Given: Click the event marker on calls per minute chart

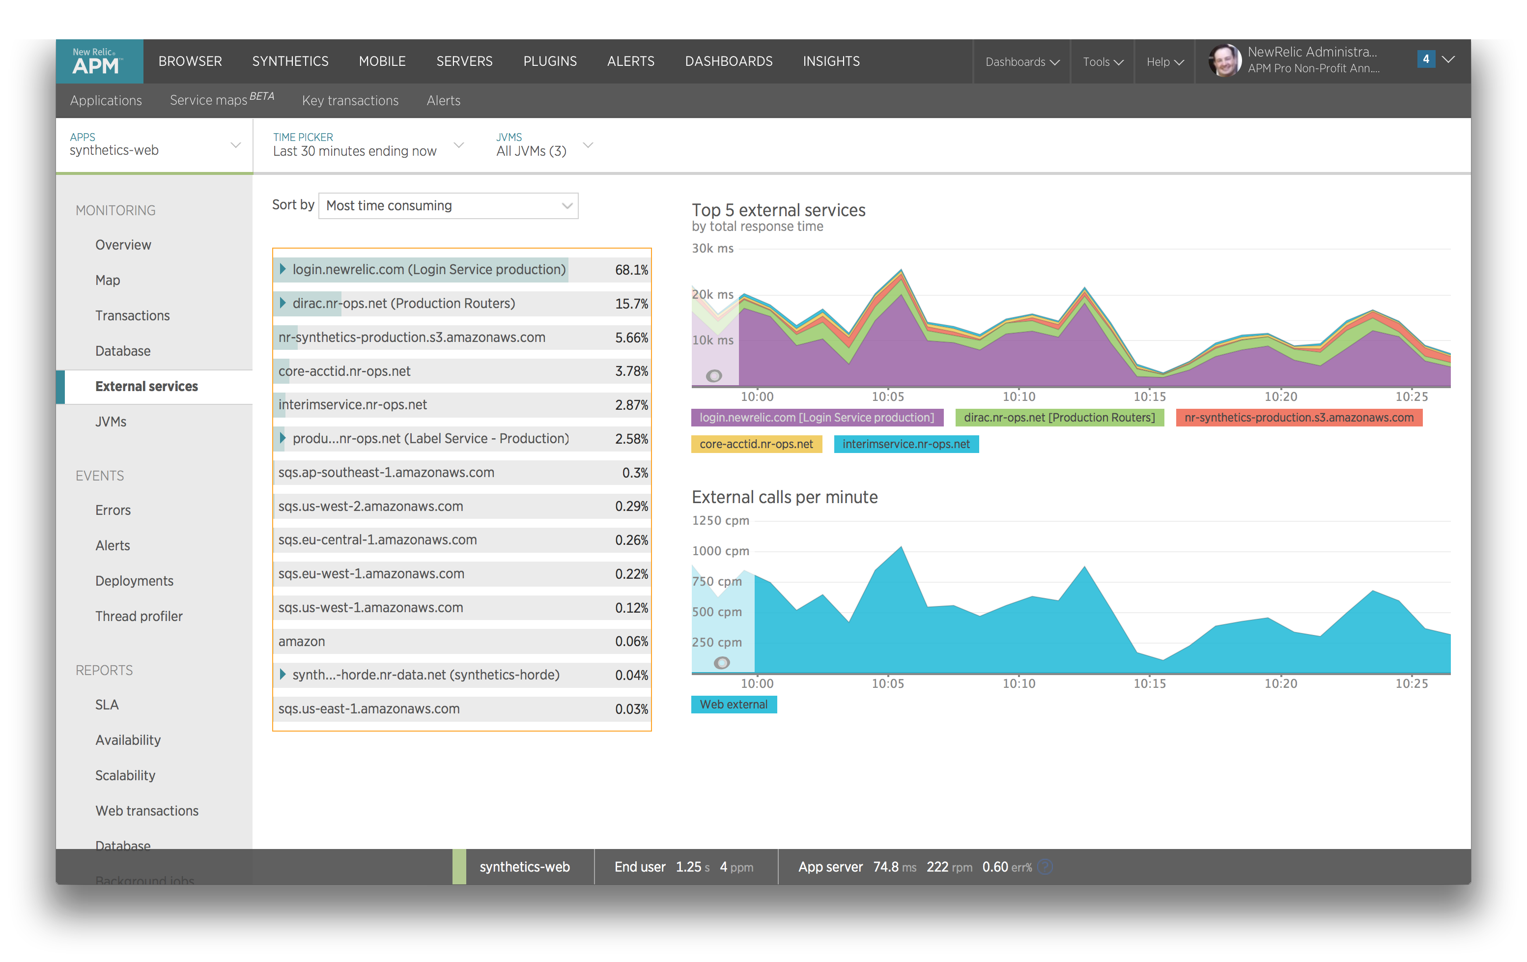Looking at the screenshot, I should (722, 663).
